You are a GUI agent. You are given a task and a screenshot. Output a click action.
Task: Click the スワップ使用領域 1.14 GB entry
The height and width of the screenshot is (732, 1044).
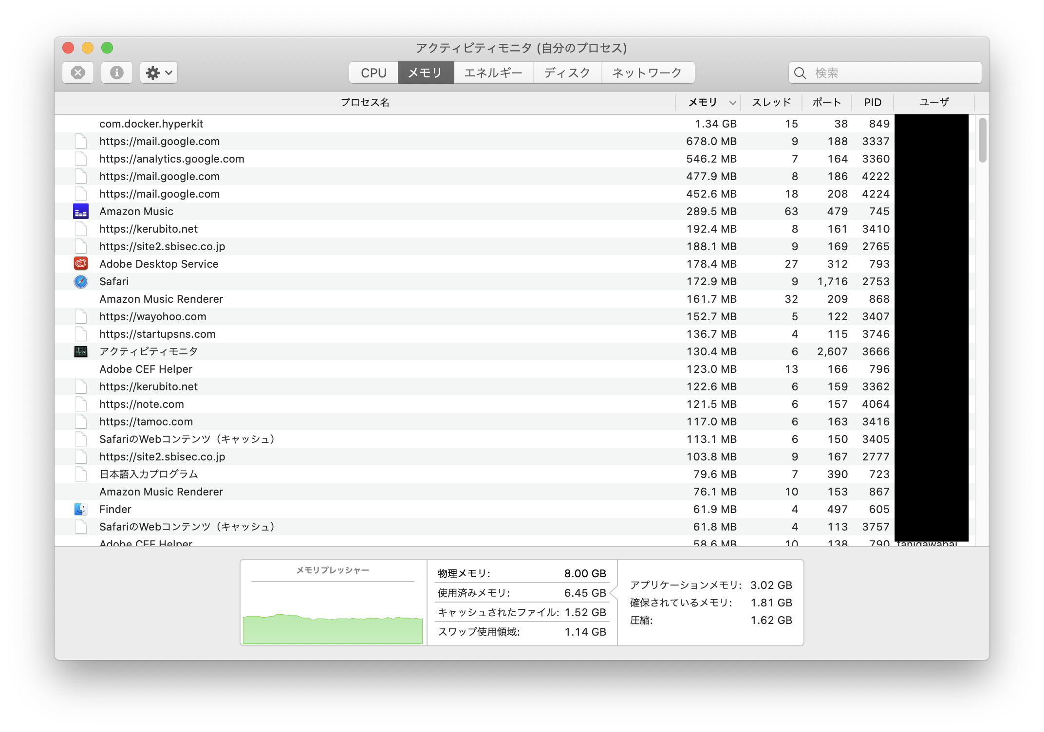pyautogui.click(x=522, y=632)
